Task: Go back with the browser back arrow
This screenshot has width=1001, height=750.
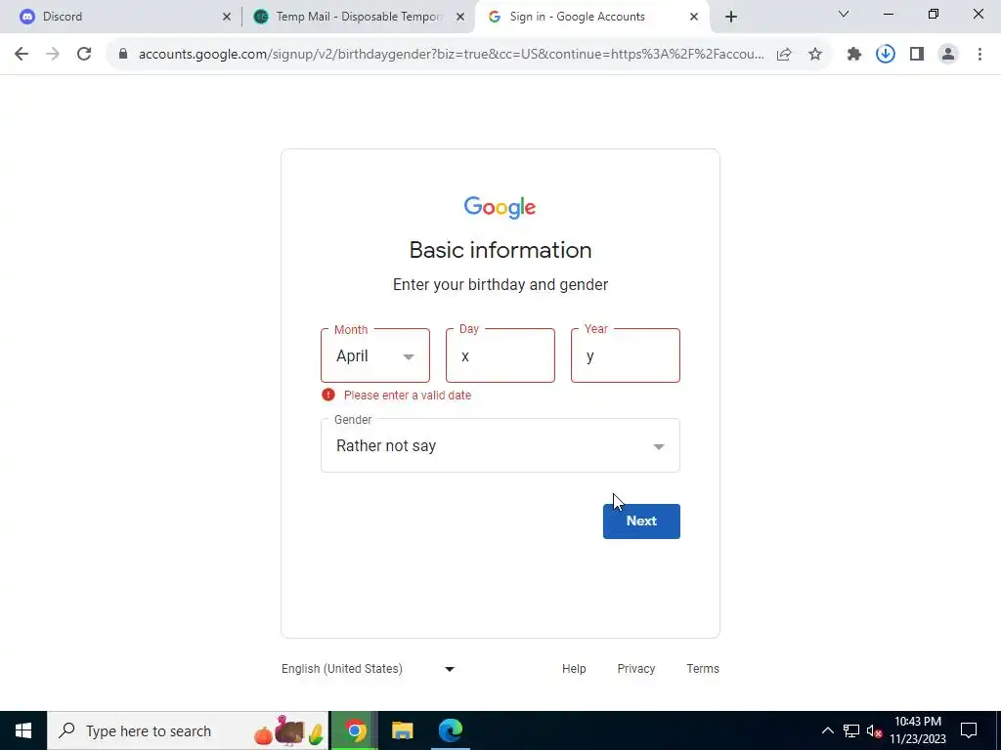Action: [x=22, y=55]
